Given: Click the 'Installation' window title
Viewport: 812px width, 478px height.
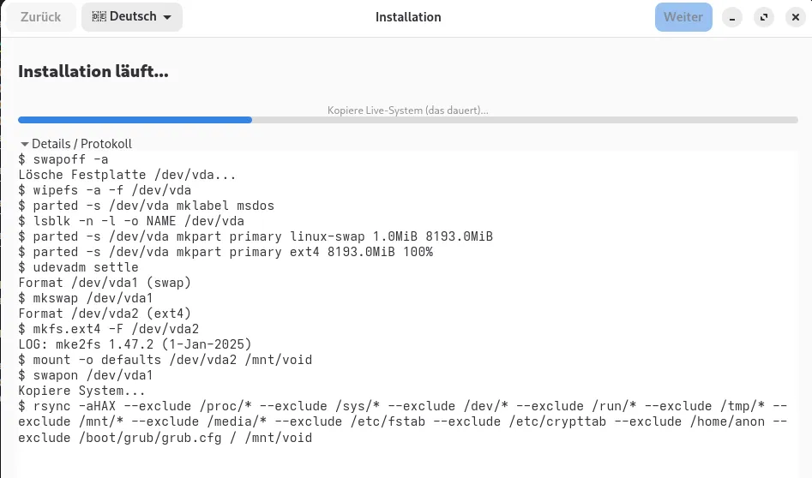Looking at the screenshot, I should click(408, 17).
